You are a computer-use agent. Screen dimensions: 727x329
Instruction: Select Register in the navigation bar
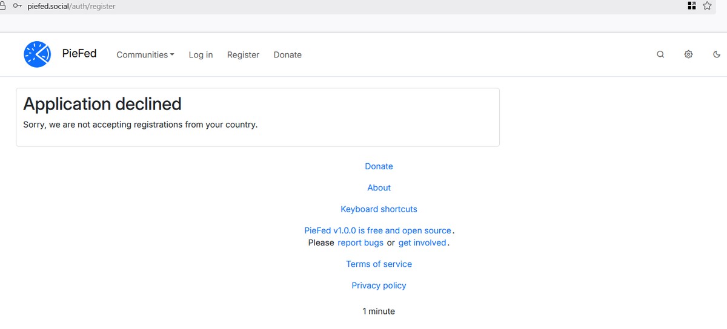coord(243,54)
